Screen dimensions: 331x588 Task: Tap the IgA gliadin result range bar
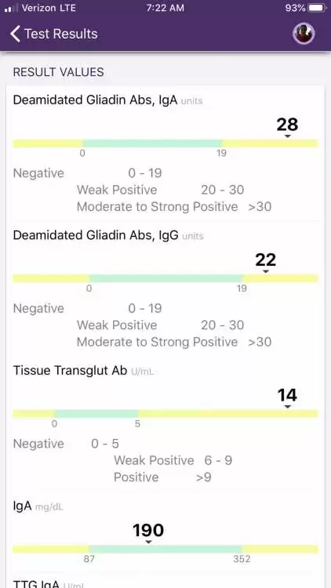point(165,143)
